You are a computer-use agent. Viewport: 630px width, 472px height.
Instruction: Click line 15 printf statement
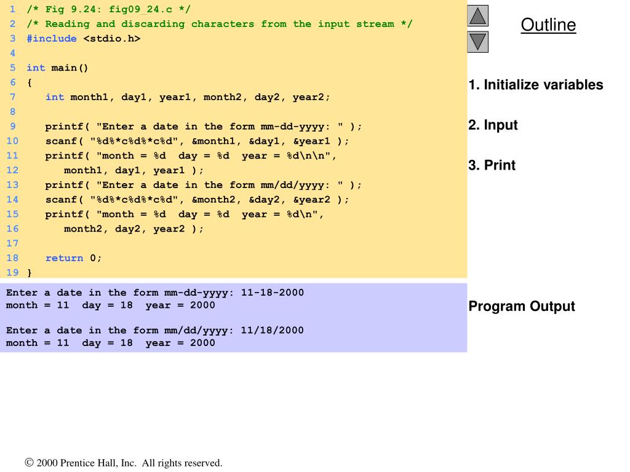point(184,214)
